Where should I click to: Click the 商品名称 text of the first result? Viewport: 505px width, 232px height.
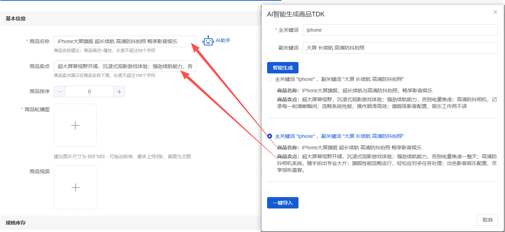click(x=355, y=91)
